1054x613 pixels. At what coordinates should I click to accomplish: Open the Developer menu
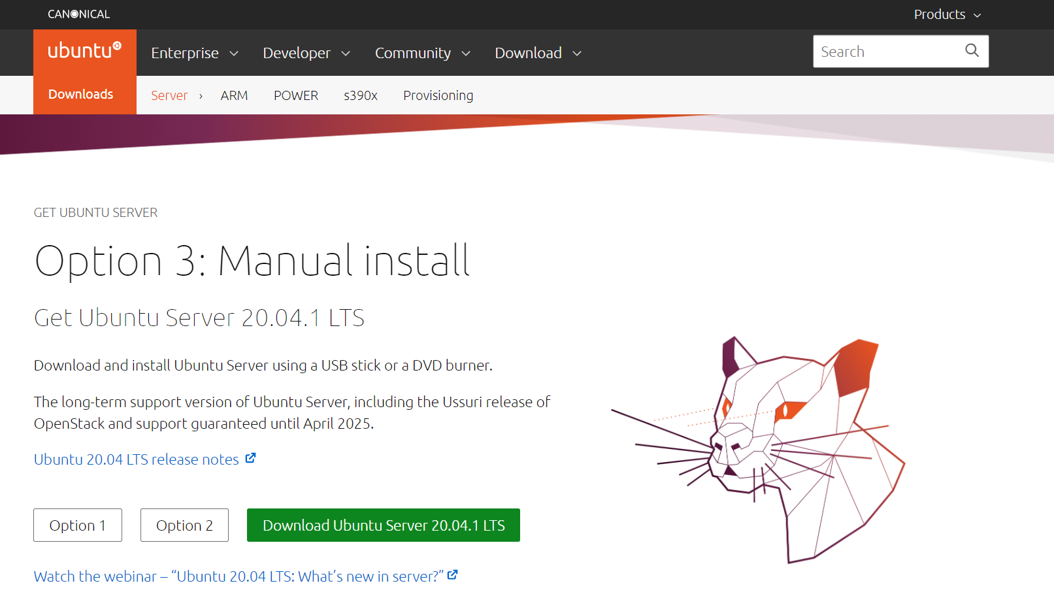coord(306,53)
